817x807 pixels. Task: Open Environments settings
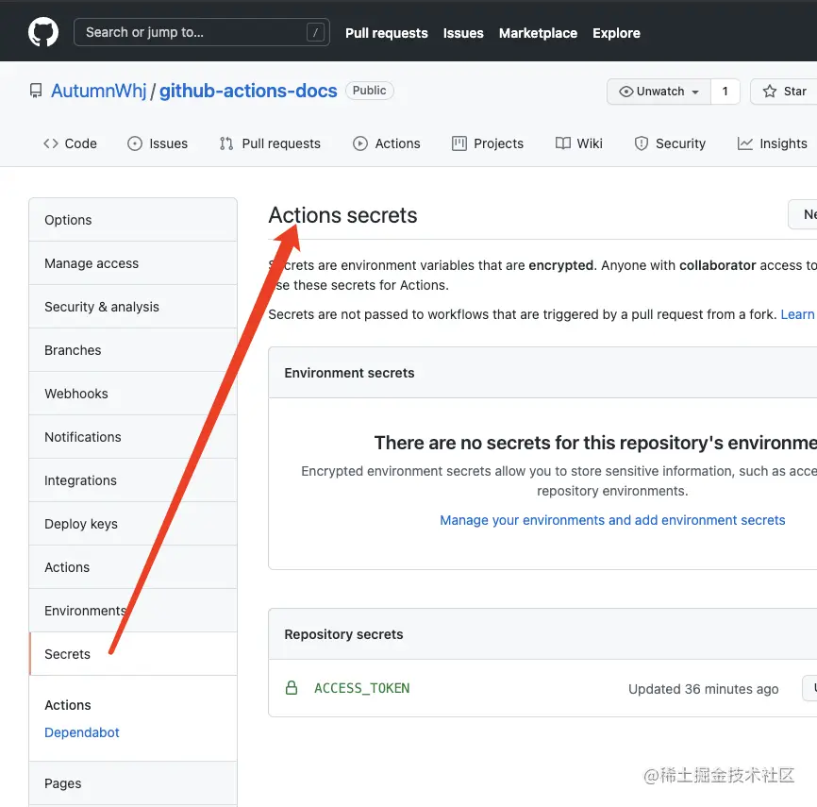[x=133, y=611]
